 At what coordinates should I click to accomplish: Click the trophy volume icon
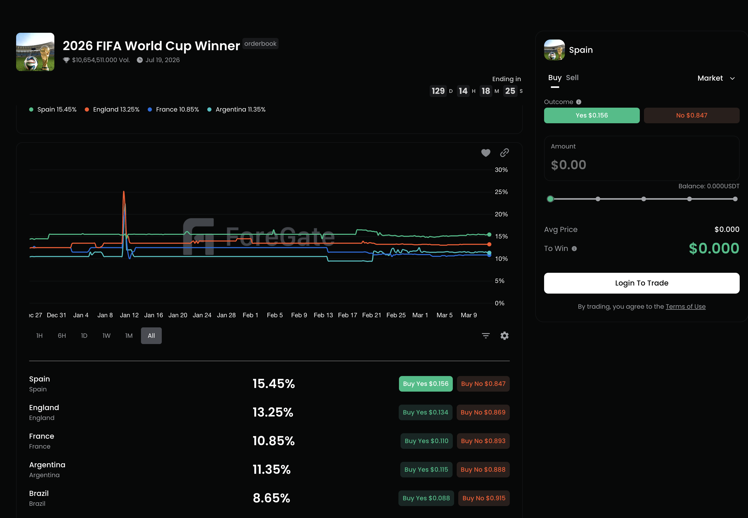(66, 60)
